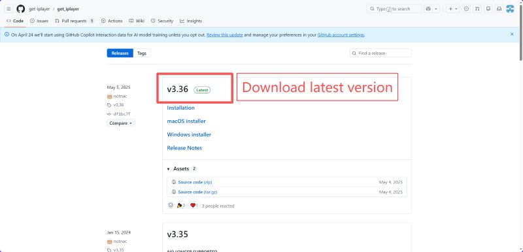
Task: Open the Installation link
Action: [181, 108]
